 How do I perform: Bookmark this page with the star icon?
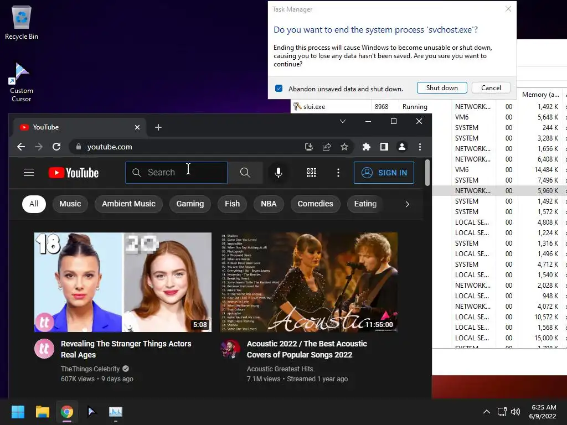pos(344,147)
